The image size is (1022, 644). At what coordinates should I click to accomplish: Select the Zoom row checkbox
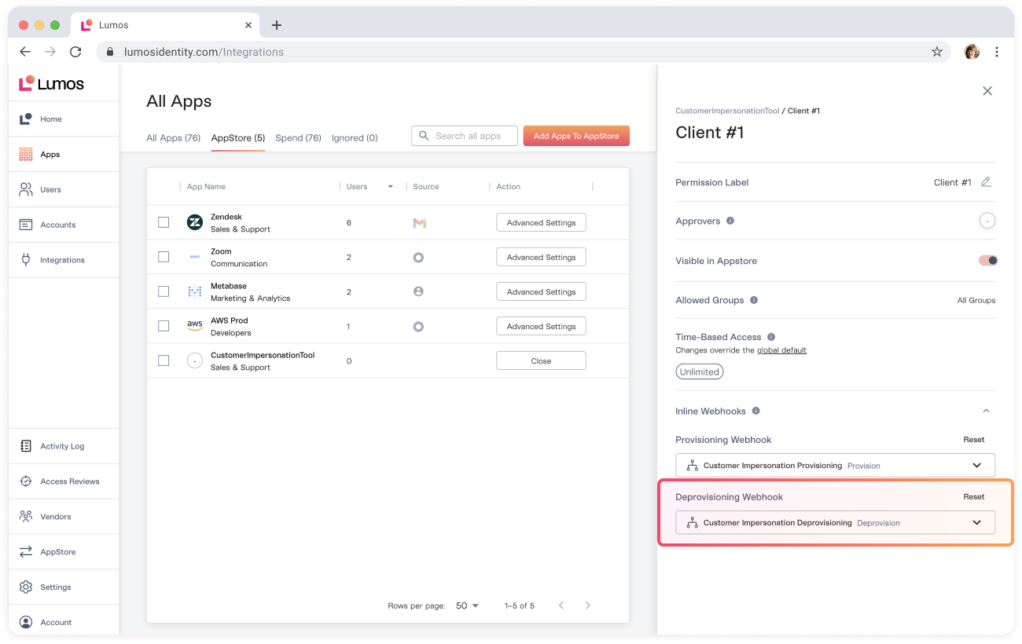(164, 257)
